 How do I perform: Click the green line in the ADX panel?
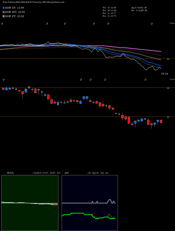pos(77,213)
